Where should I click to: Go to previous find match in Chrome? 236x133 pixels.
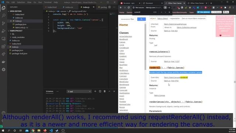(162, 12)
